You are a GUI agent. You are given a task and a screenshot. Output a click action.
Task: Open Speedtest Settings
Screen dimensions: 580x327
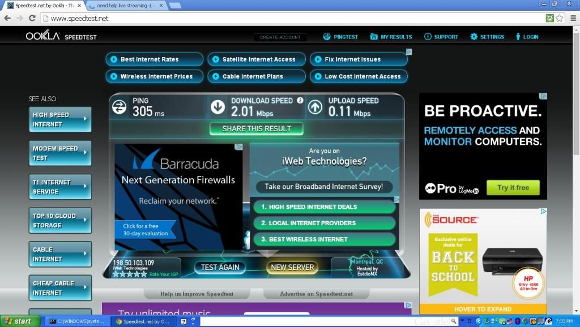[492, 37]
